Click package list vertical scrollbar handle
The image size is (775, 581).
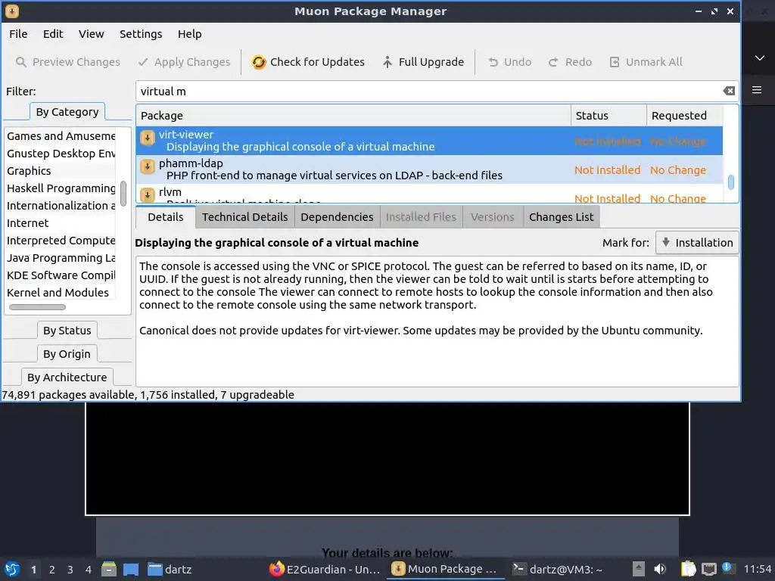pyautogui.click(x=731, y=182)
